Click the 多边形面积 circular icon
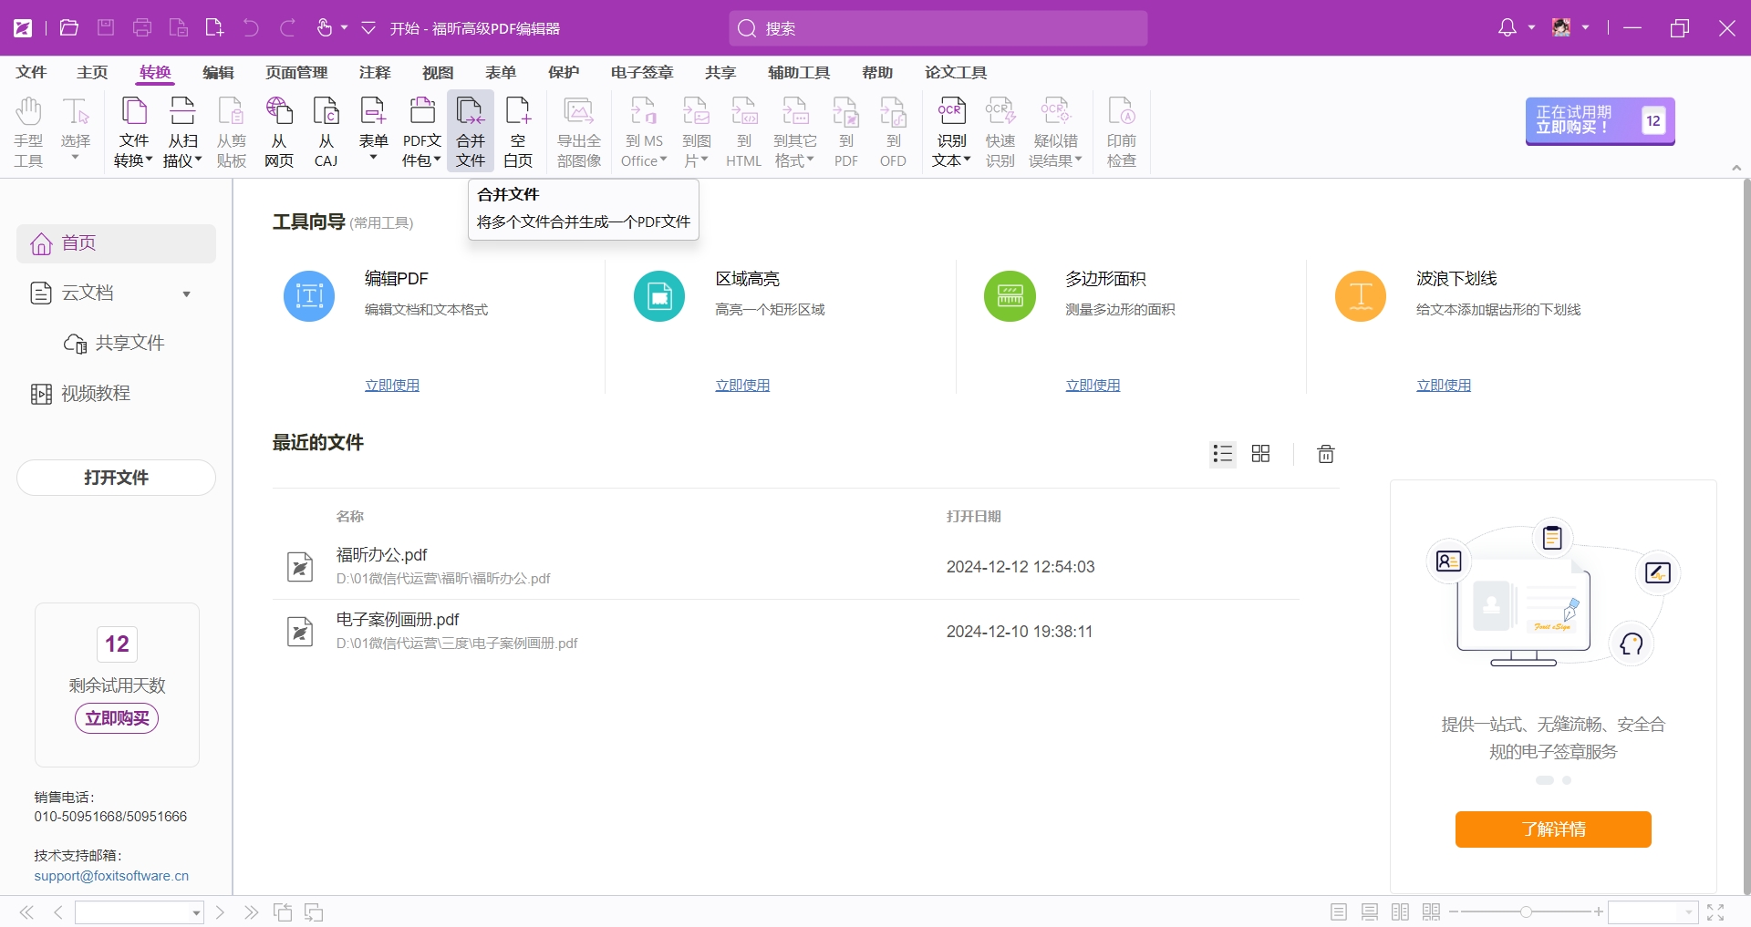1751x927 pixels. [x=1010, y=296]
